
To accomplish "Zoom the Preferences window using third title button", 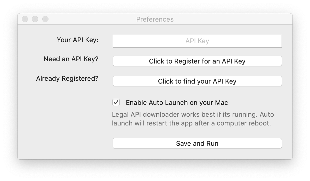I will coord(45,19).
